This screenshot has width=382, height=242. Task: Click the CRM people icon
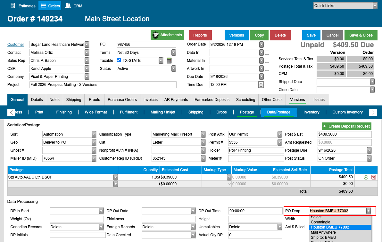pyautogui.click(x=68, y=5)
